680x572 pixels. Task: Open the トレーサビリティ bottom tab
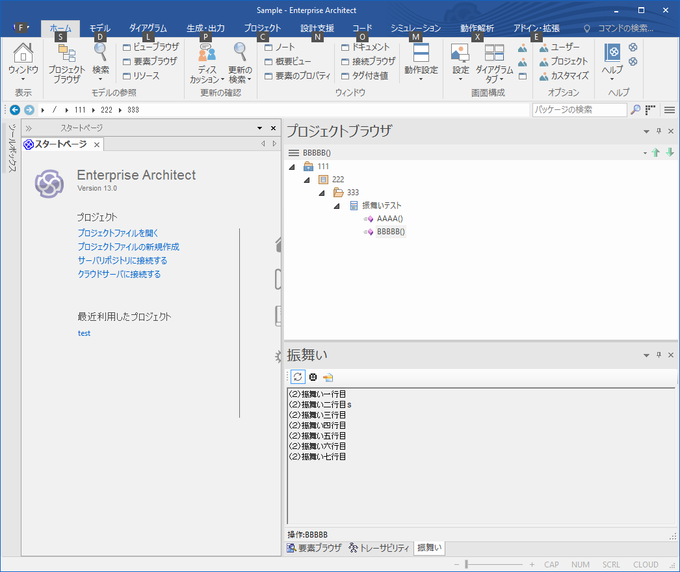(378, 548)
